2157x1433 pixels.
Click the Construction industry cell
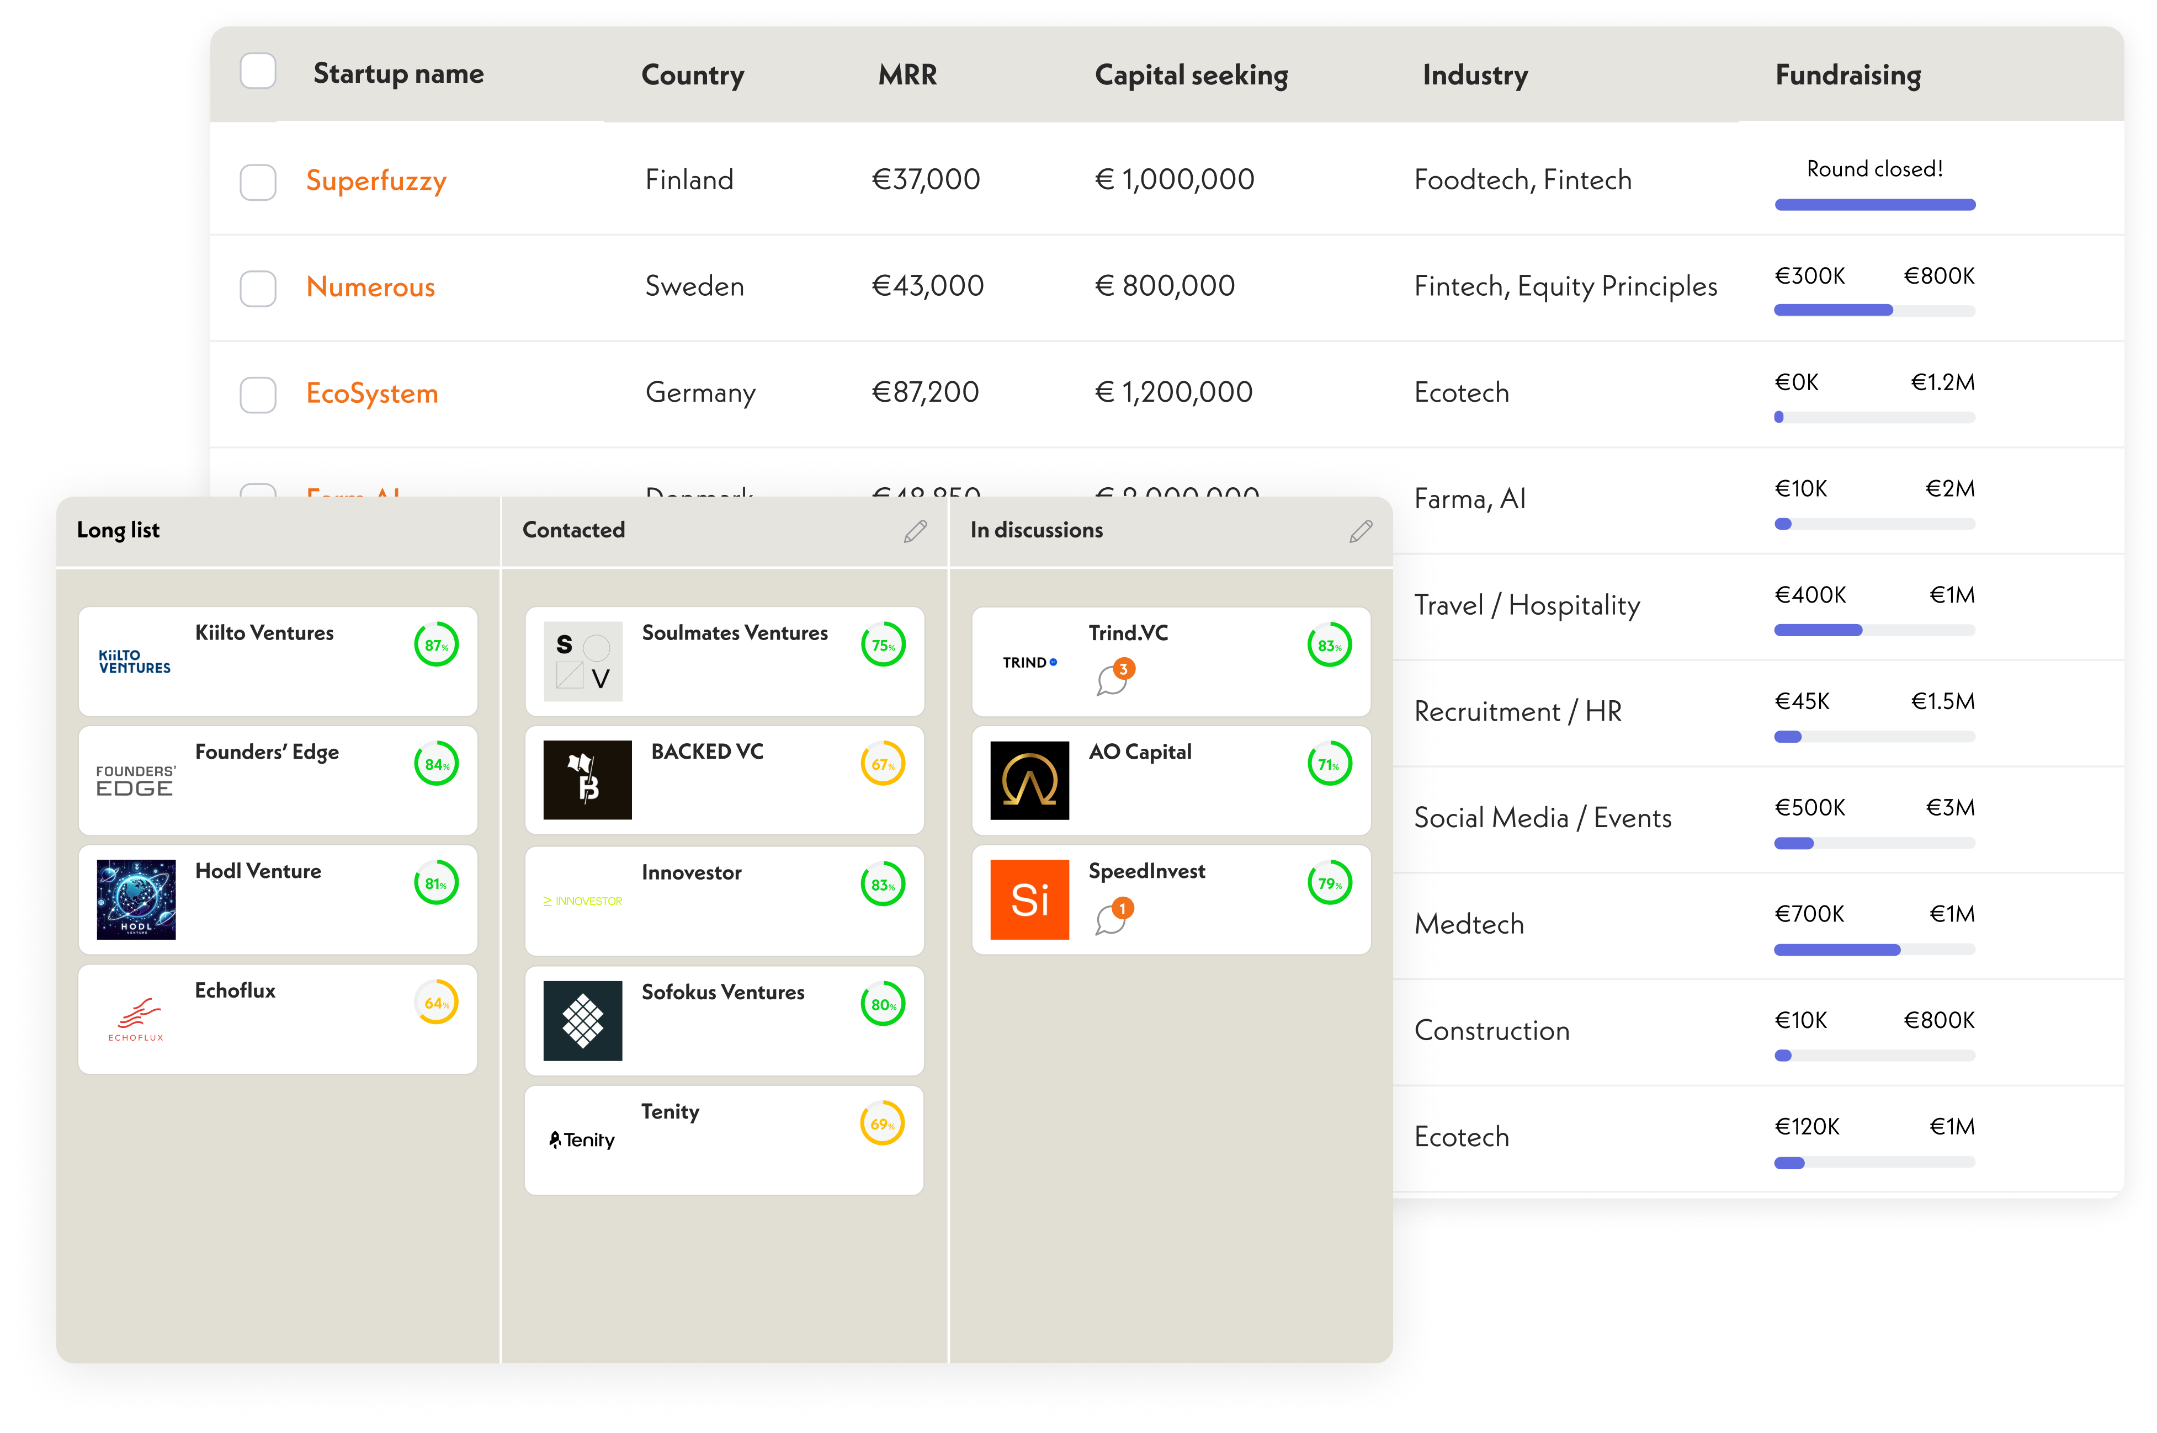(x=1491, y=1030)
